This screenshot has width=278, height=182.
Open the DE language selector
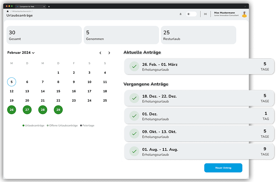coord(205,14)
